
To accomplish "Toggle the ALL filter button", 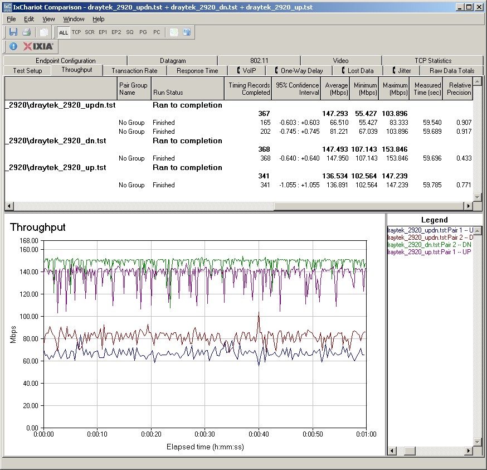I will pyautogui.click(x=64, y=32).
